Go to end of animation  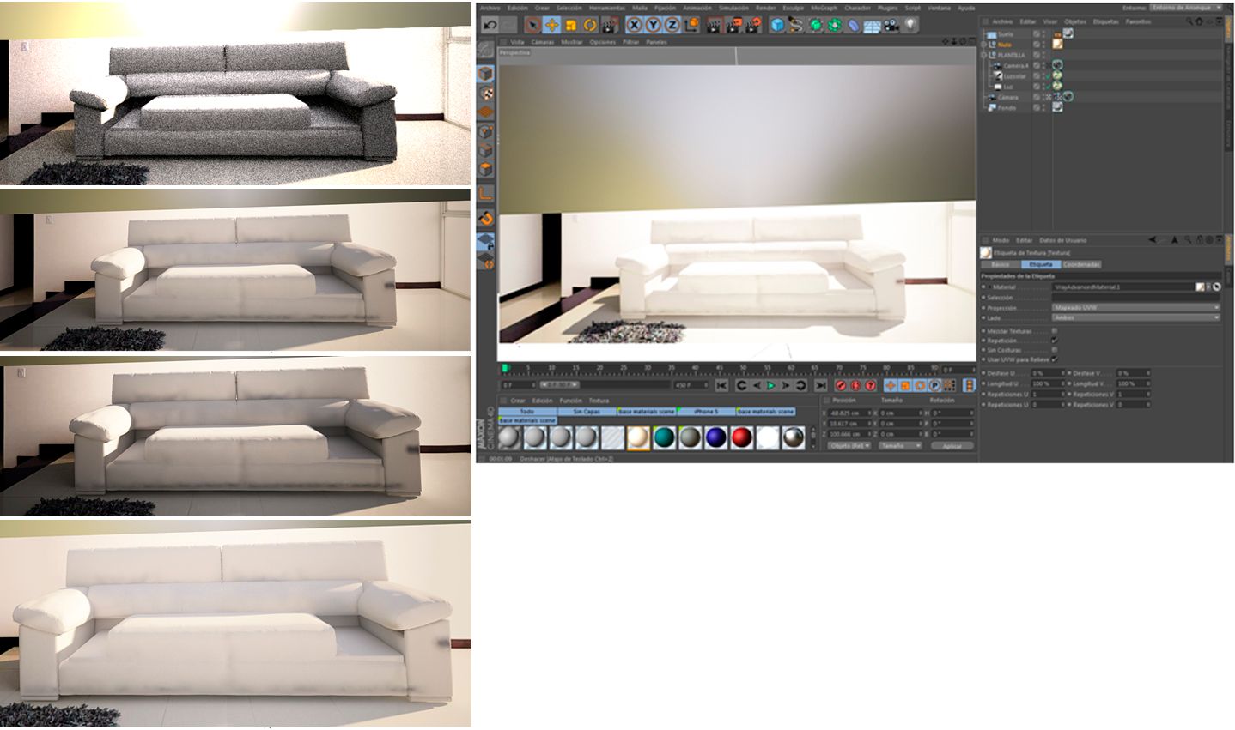(820, 386)
